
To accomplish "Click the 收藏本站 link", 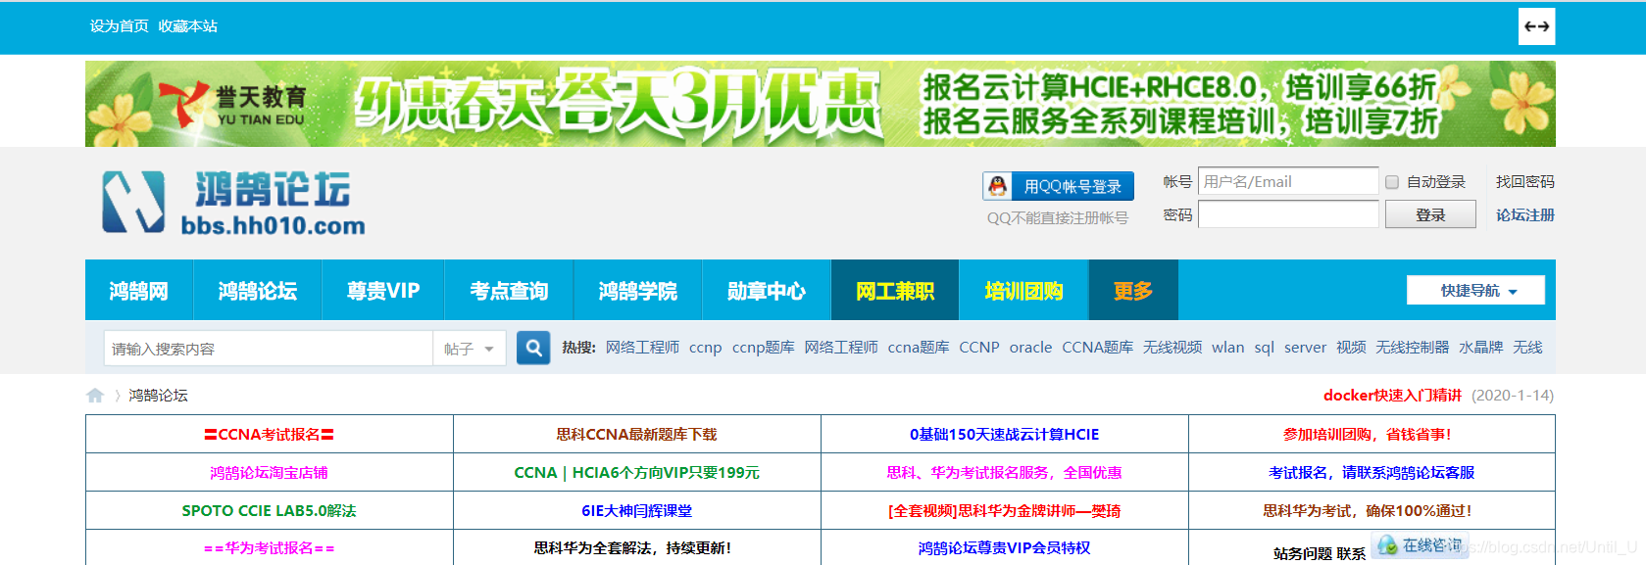I will point(188,26).
